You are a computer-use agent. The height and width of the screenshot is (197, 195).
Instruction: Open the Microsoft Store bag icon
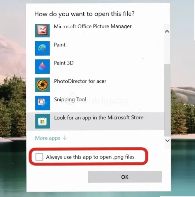[43, 121]
